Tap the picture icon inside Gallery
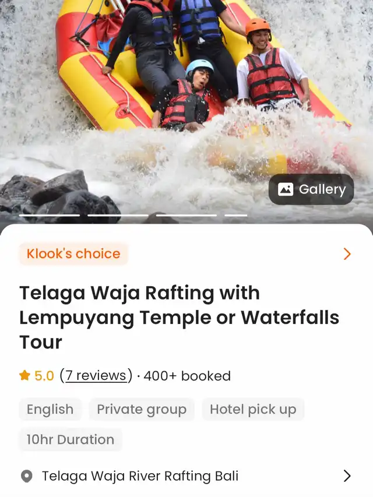Screen dimensions: 373x497 [x=286, y=189]
